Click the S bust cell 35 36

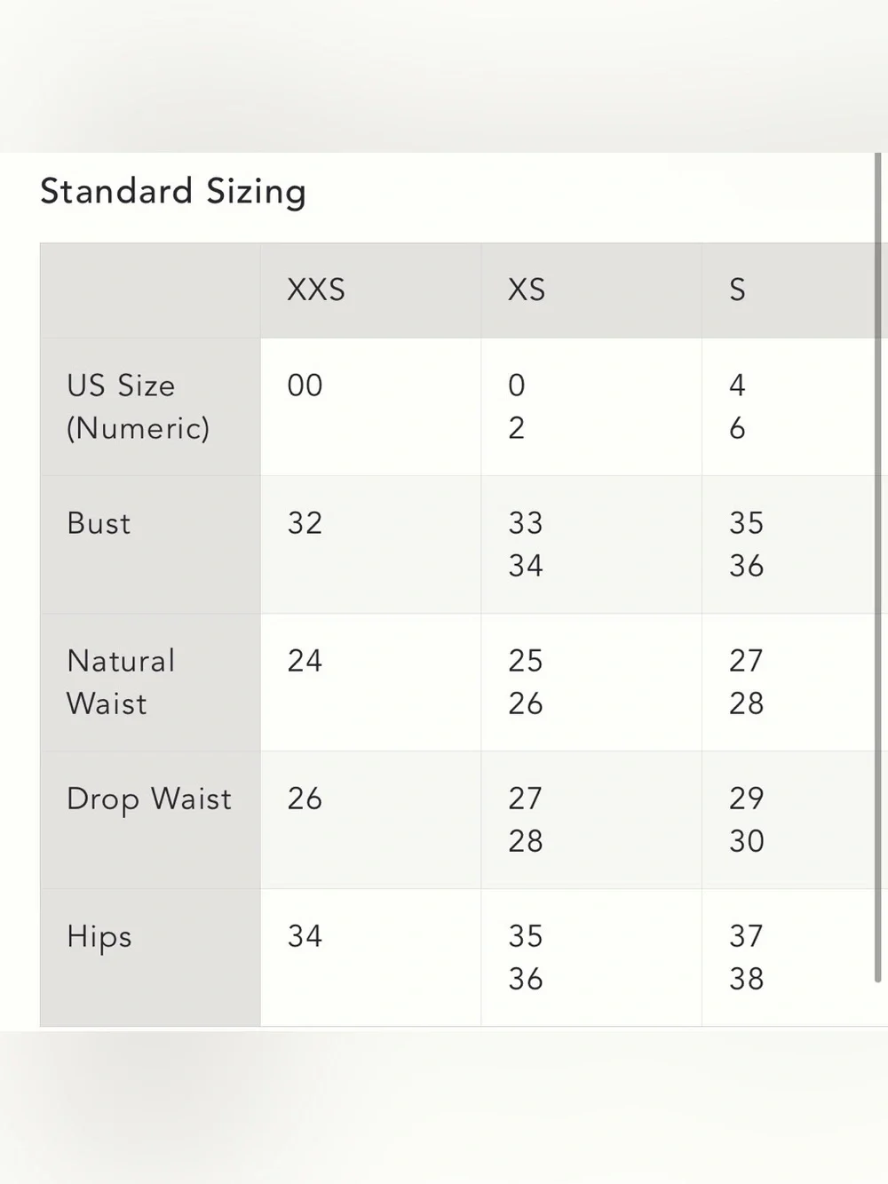[x=794, y=544]
